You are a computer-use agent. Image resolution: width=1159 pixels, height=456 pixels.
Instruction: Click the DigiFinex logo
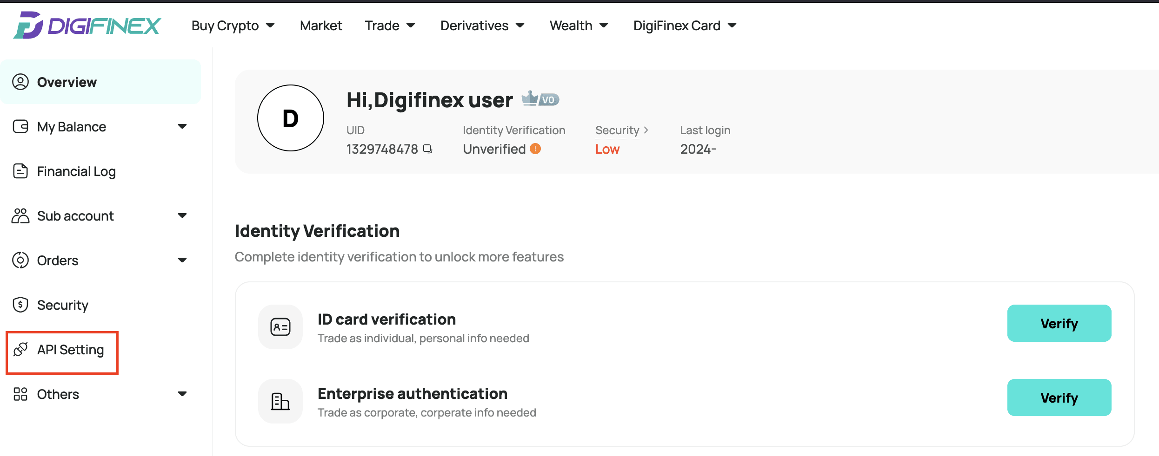87,25
